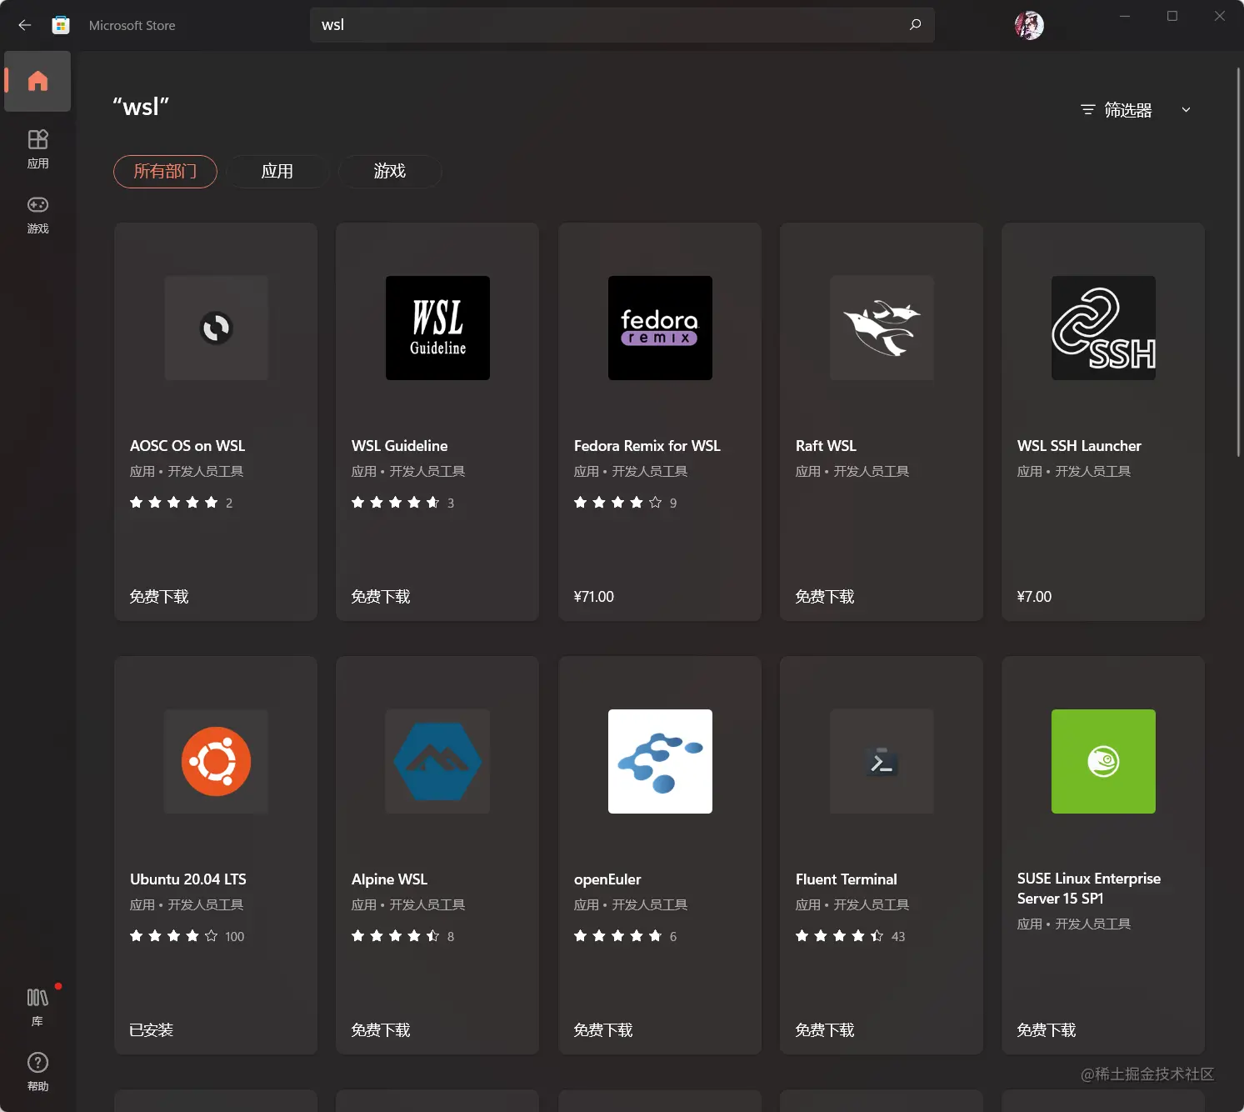Screen dimensions: 1244x1112
Task: Click the AOSC OS on WSL app icon
Action: 216,328
